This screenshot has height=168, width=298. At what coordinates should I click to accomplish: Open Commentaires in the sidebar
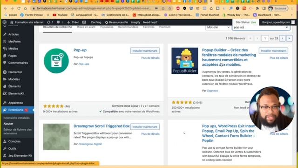(18, 63)
